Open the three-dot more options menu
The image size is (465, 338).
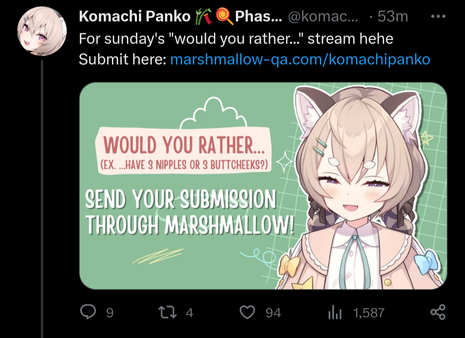(438, 17)
